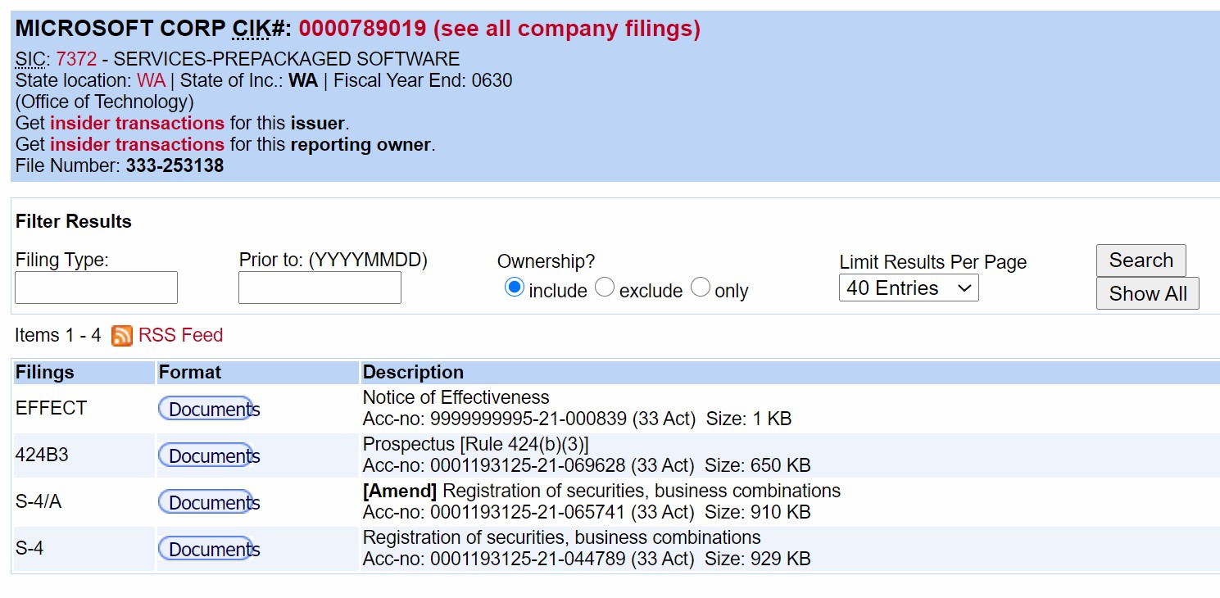Click the Prior to date field
Screen dimensions: 1220x598
(320, 288)
